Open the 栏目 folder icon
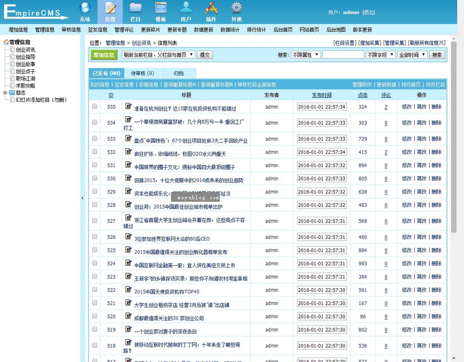Viewport: 464px width, 362px height. click(135, 8)
